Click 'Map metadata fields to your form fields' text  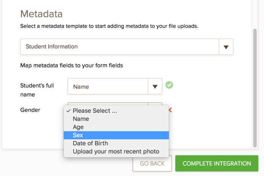(x=72, y=66)
